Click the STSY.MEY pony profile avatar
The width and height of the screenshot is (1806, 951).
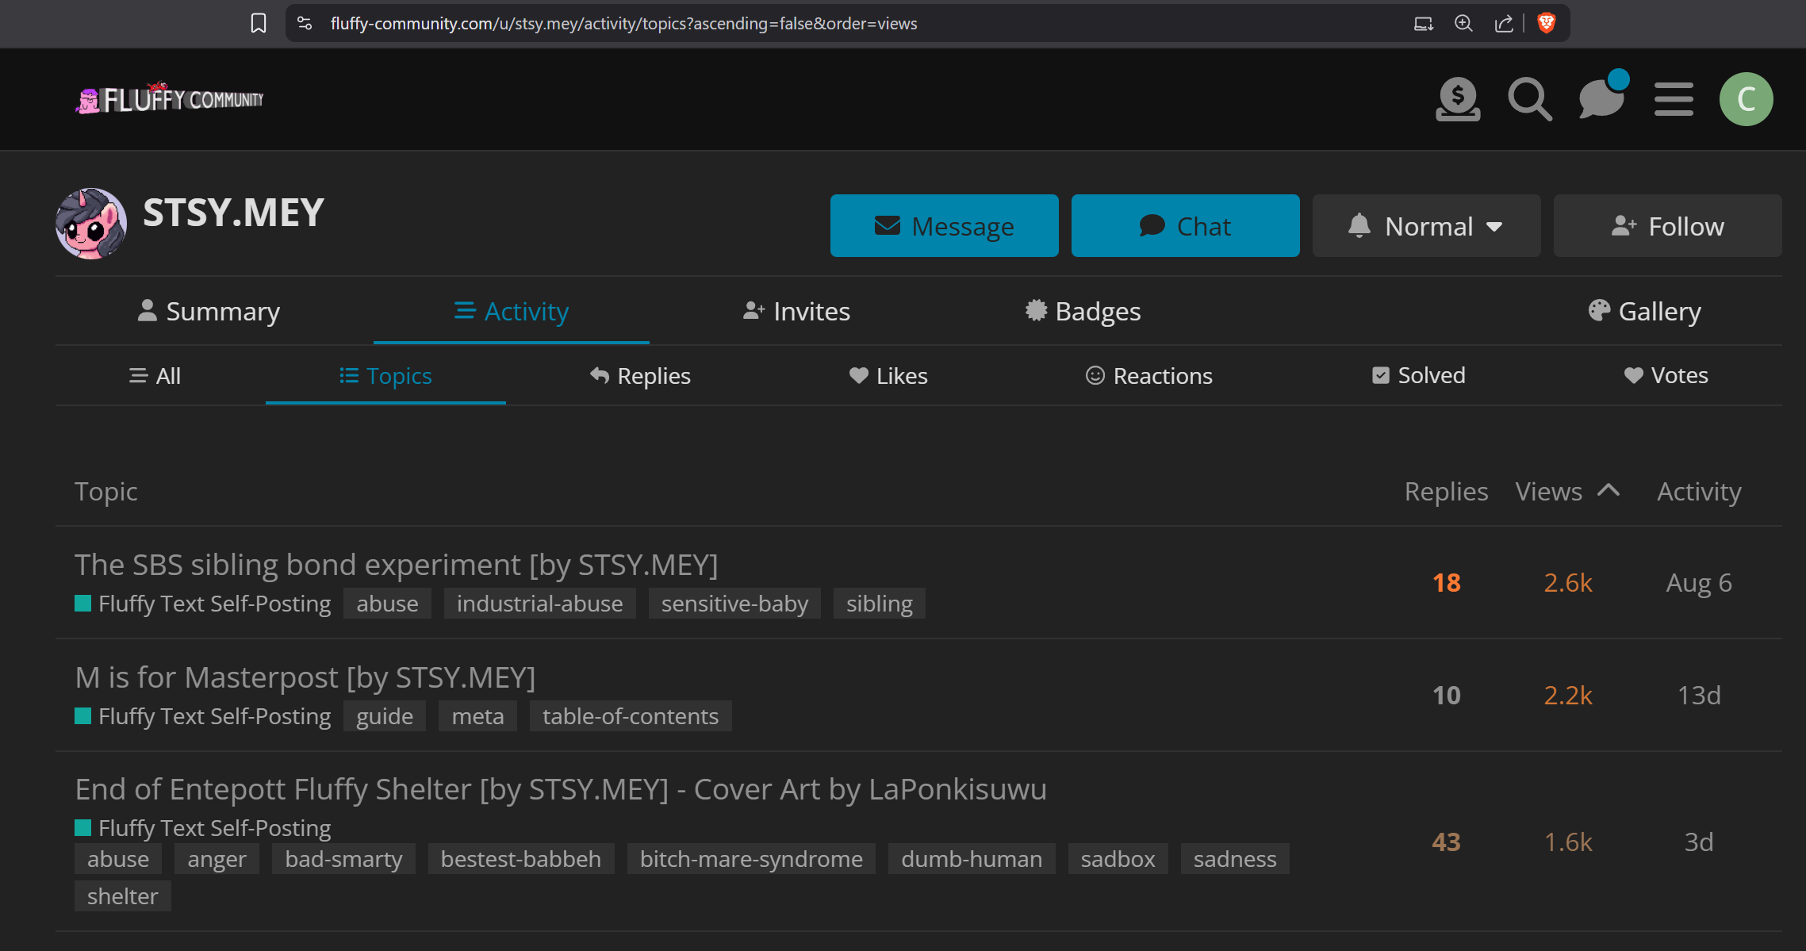[91, 224]
